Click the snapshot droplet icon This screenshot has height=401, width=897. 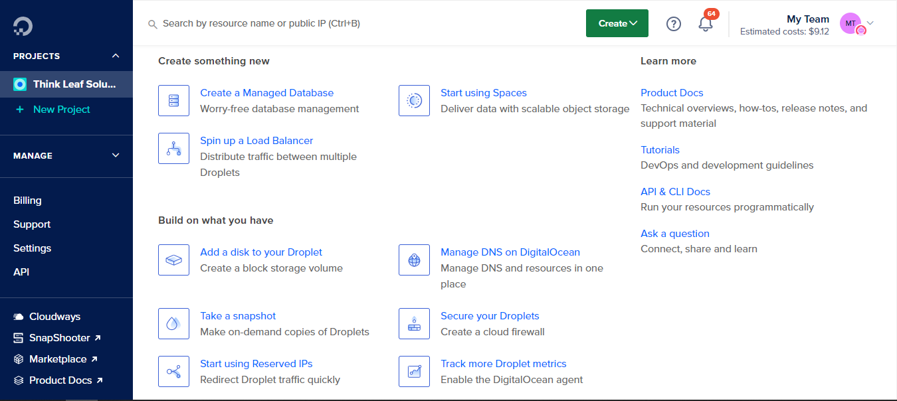[x=174, y=324]
